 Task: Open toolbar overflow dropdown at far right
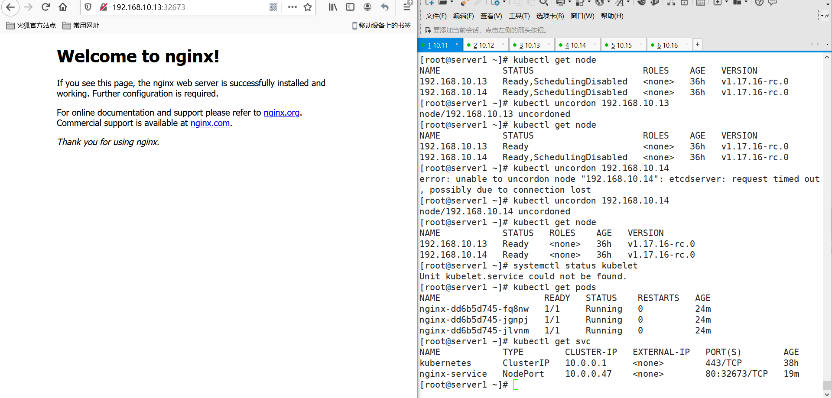(827, 4)
